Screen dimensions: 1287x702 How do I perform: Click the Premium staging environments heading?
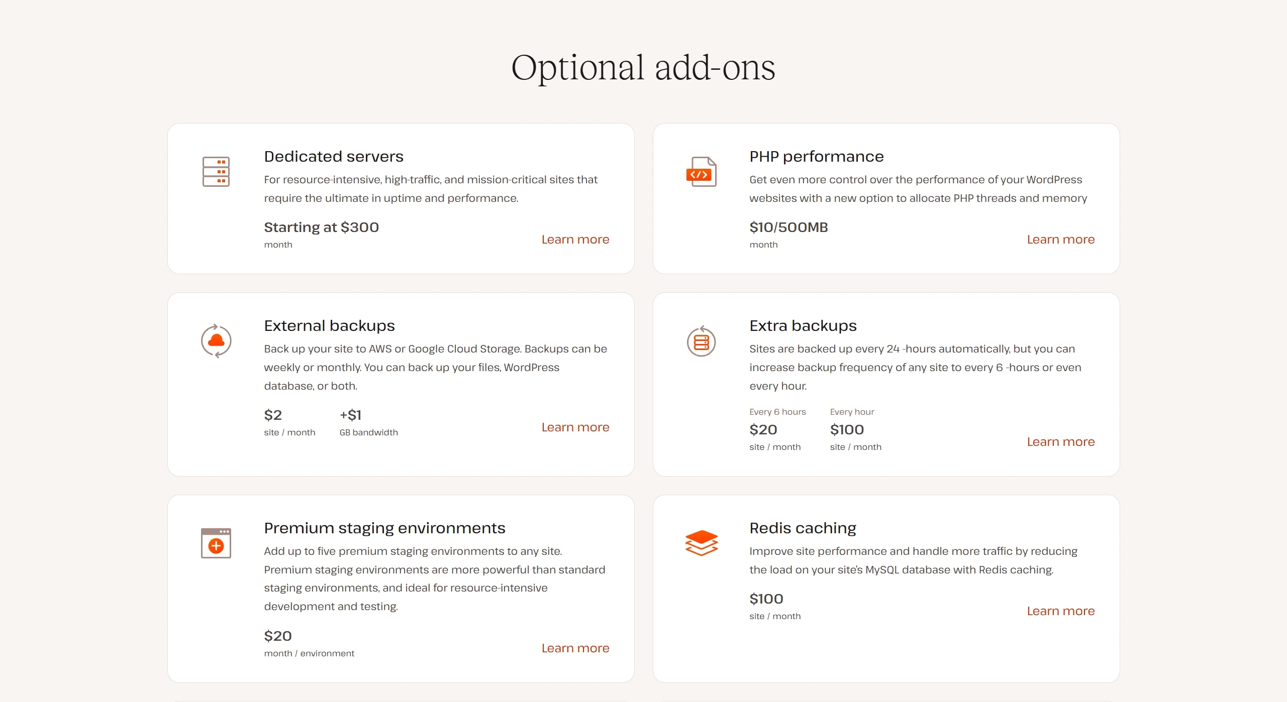tap(384, 528)
